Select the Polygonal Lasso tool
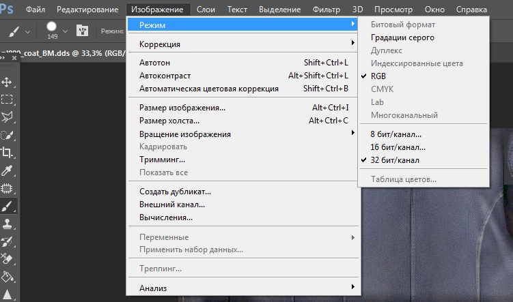Screen dimensions: 513x302 click(x=8, y=117)
